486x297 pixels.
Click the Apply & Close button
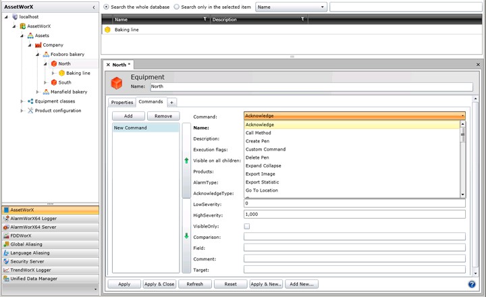(x=158, y=284)
